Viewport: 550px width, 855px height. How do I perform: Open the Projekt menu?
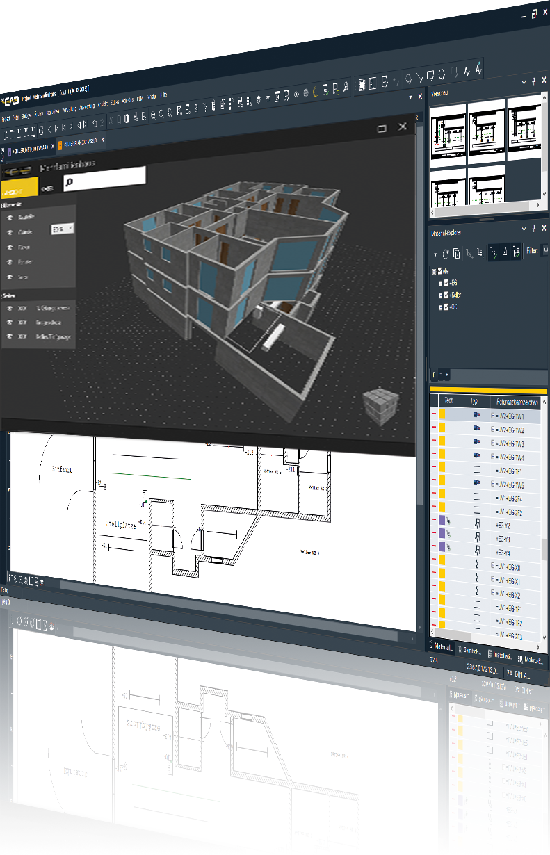click(x=6, y=119)
